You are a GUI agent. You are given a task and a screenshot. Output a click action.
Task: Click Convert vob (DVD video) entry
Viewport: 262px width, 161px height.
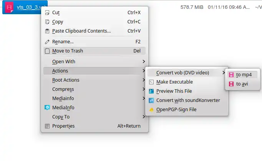pyautogui.click(x=182, y=72)
